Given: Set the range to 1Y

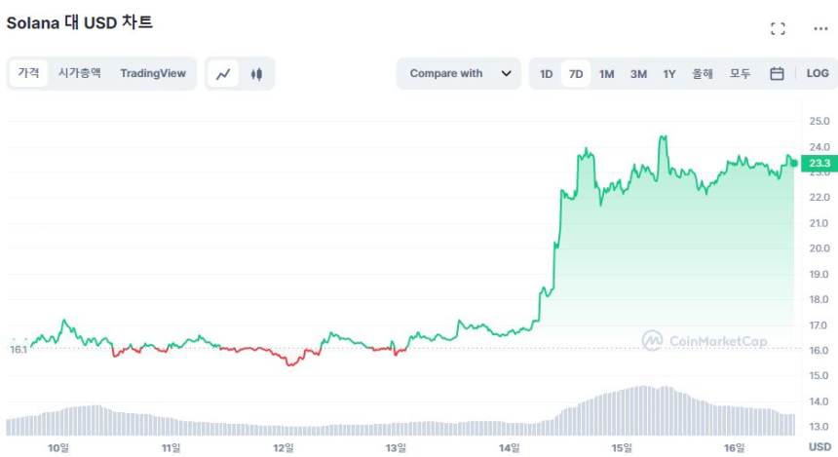Looking at the screenshot, I should point(669,73).
